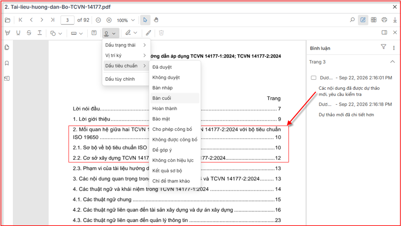Viewport: 401px width, 226px height.
Task: Download the PDF file
Action: [x=395, y=20]
